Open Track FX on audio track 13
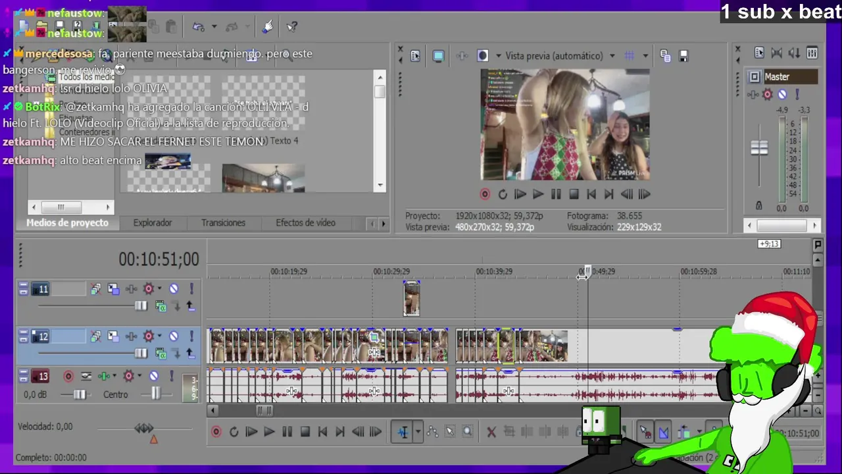The image size is (842, 474). [x=129, y=376]
